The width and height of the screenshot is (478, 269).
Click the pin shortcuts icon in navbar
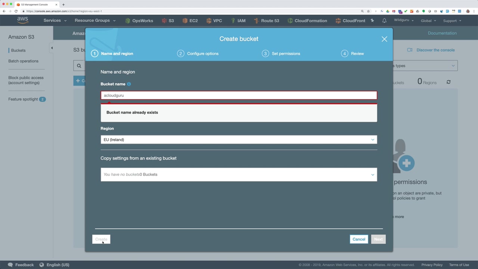pyautogui.click(x=372, y=21)
